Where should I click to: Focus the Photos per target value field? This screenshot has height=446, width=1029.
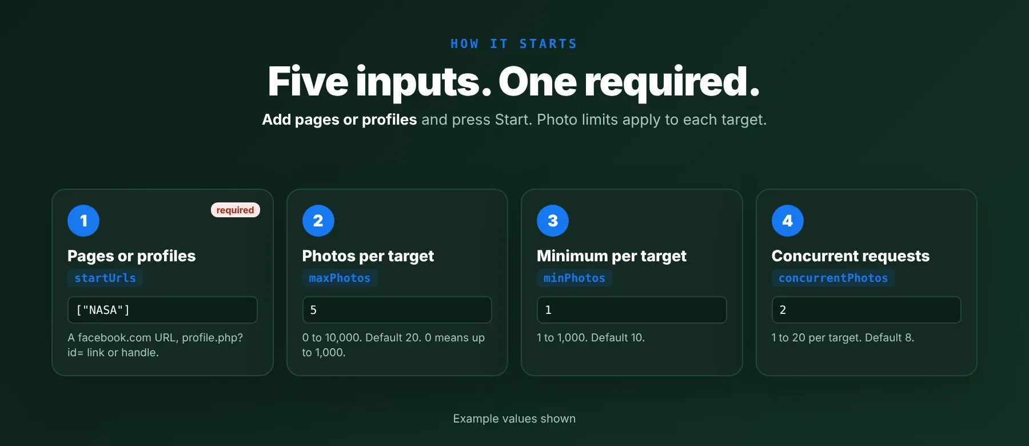(397, 310)
